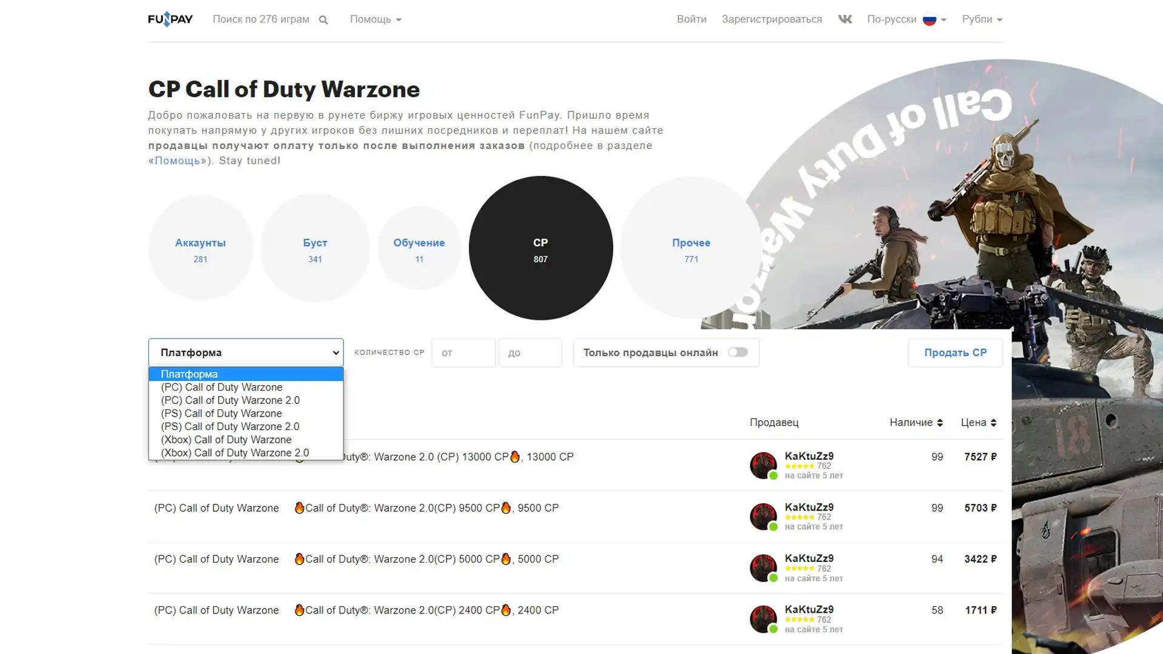The width and height of the screenshot is (1163, 654).
Task: Click price 7527 ₽
Action: point(980,457)
